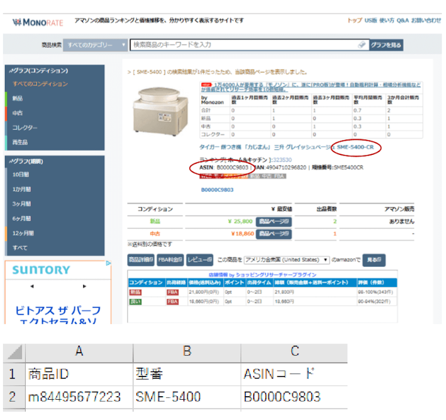Click the blue B0000C9803 link
The width and height of the screenshot is (446, 420).
click(218, 189)
